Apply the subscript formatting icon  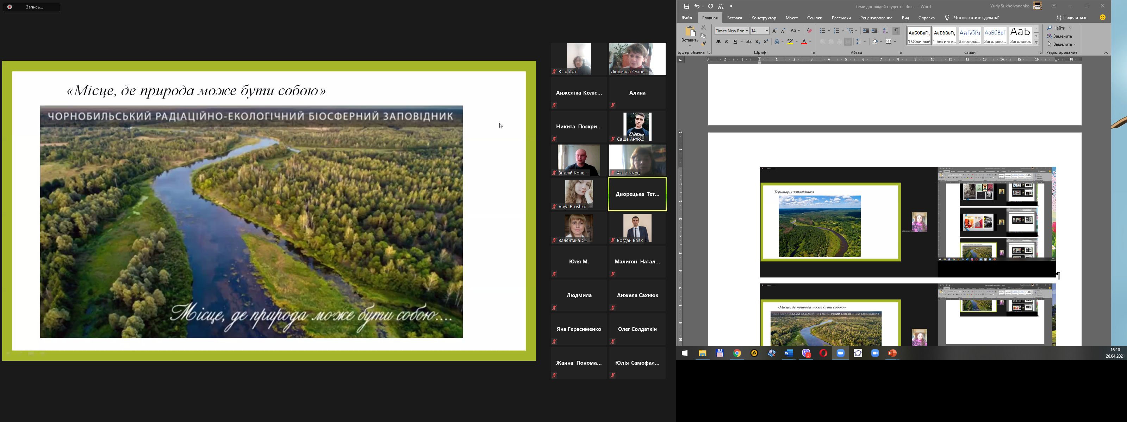coord(757,41)
